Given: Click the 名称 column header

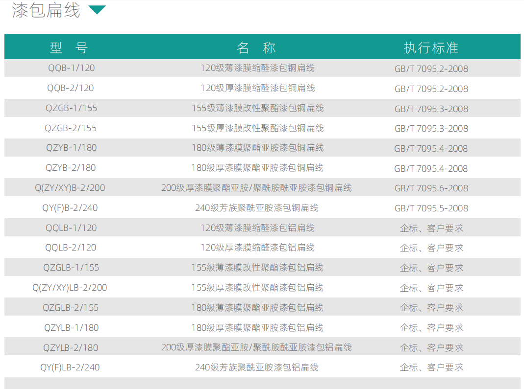Looking at the screenshot, I should 256,47.
